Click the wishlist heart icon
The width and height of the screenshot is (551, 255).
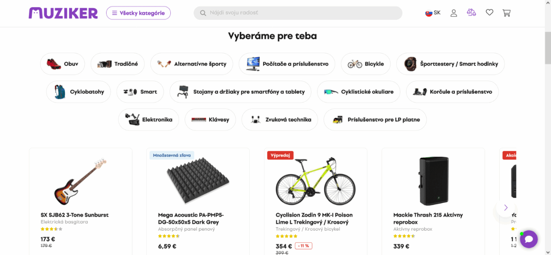[x=489, y=12]
